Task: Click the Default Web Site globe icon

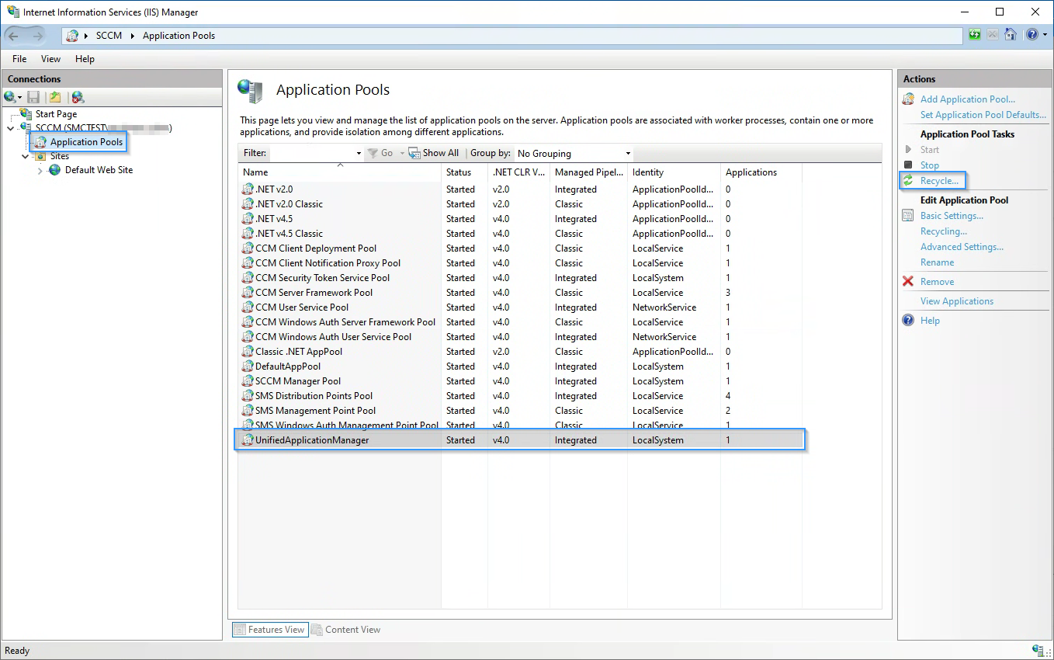Action: pyautogui.click(x=55, y=170)
